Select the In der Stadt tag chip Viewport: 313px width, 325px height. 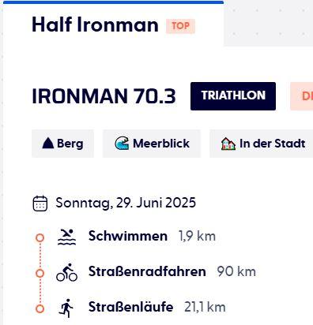261,144
